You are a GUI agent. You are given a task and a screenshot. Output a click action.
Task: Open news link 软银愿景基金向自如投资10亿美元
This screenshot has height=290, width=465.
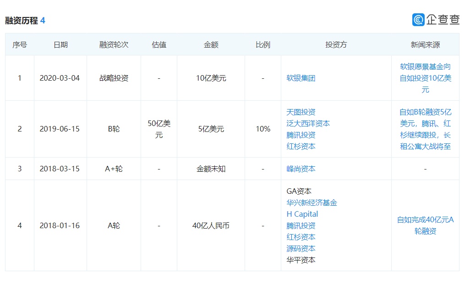[425, 78]
